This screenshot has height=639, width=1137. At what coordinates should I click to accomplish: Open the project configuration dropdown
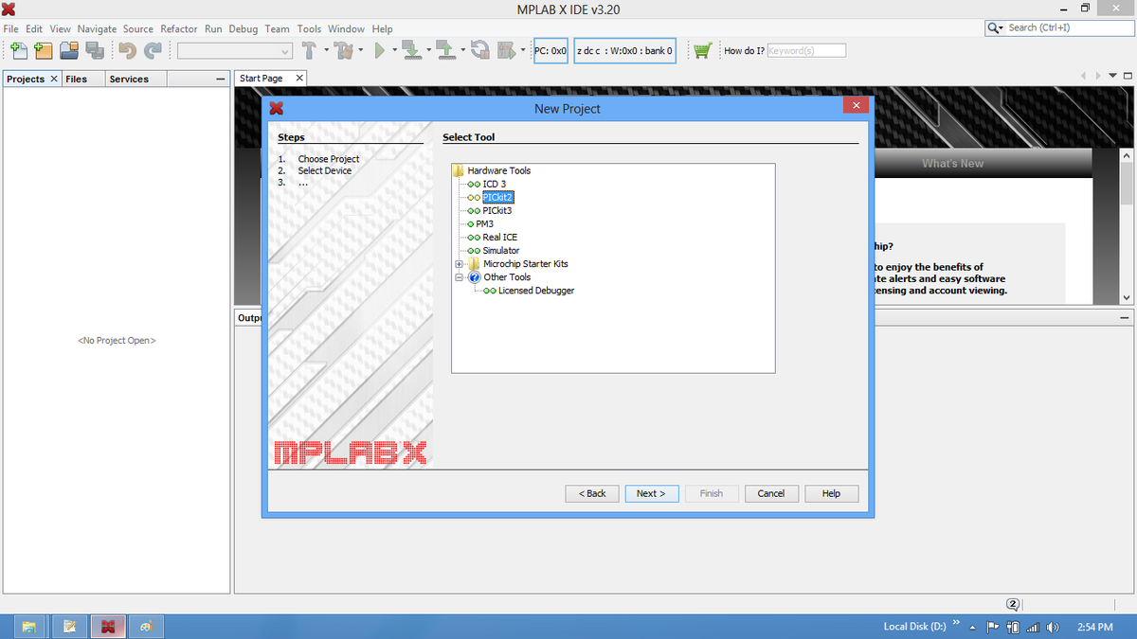pyautogui.click(x=234, y=50)
